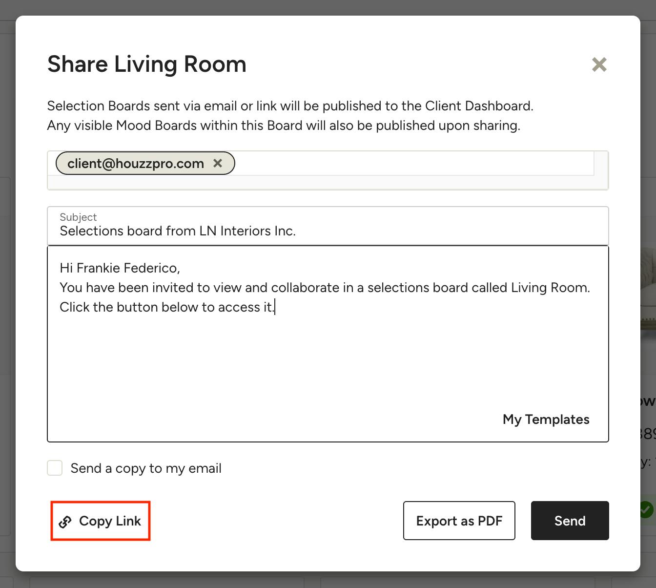Copy the board link via Copy Link text
This screenshot has width=656, height=588.
pos(110,521)
